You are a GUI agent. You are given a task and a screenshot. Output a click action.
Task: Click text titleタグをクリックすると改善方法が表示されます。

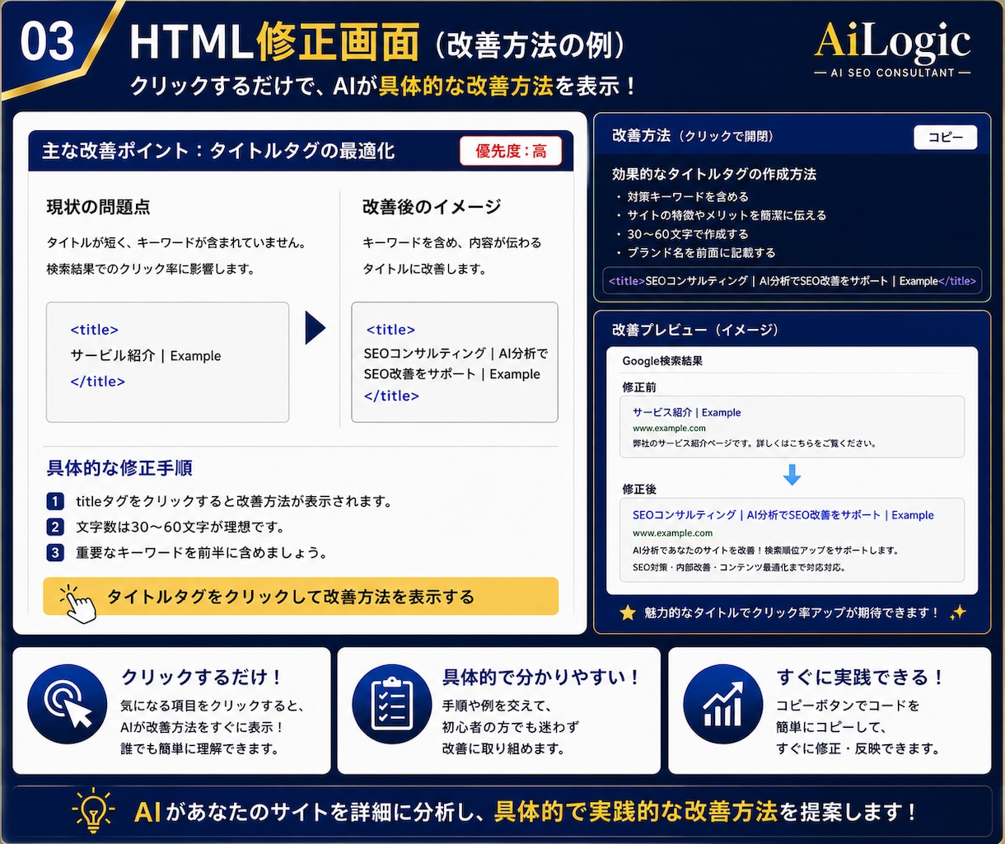pyautogui.click(x=234, y=501)
